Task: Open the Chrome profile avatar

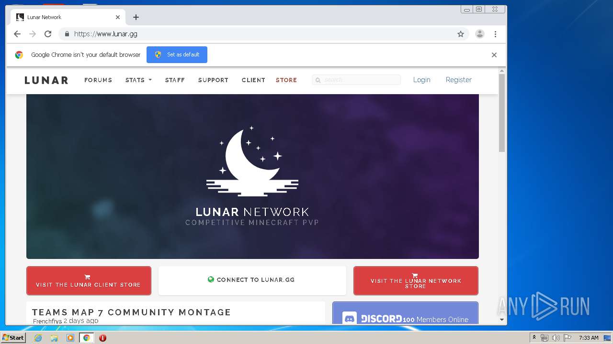Action: pos(479,34)
